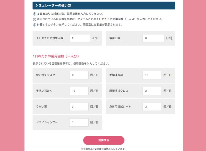Click the 手指消毒剤 label

click(116, 75)
